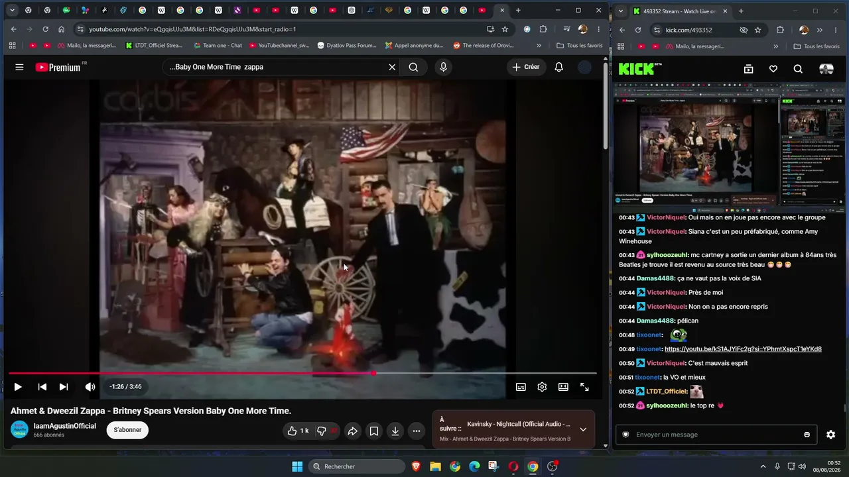Screen dimensions: 849x477
Task: Show hidden bookmarks in YouTube window
Action: (x=539, y=46)
